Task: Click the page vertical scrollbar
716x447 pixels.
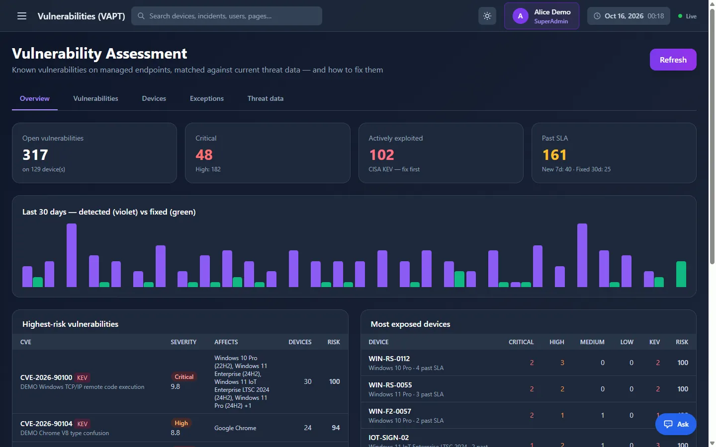Action: tap(712, 137)
